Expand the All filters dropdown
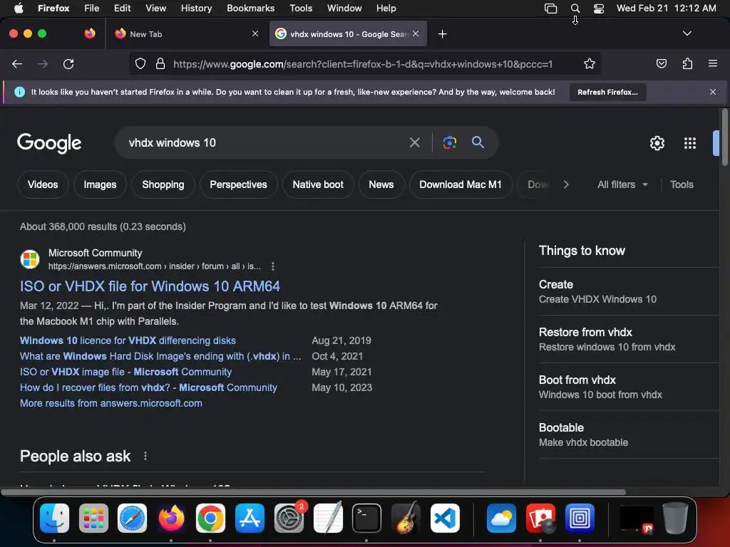The height and width of the screenshot is (547, 730). click(622, 184)
